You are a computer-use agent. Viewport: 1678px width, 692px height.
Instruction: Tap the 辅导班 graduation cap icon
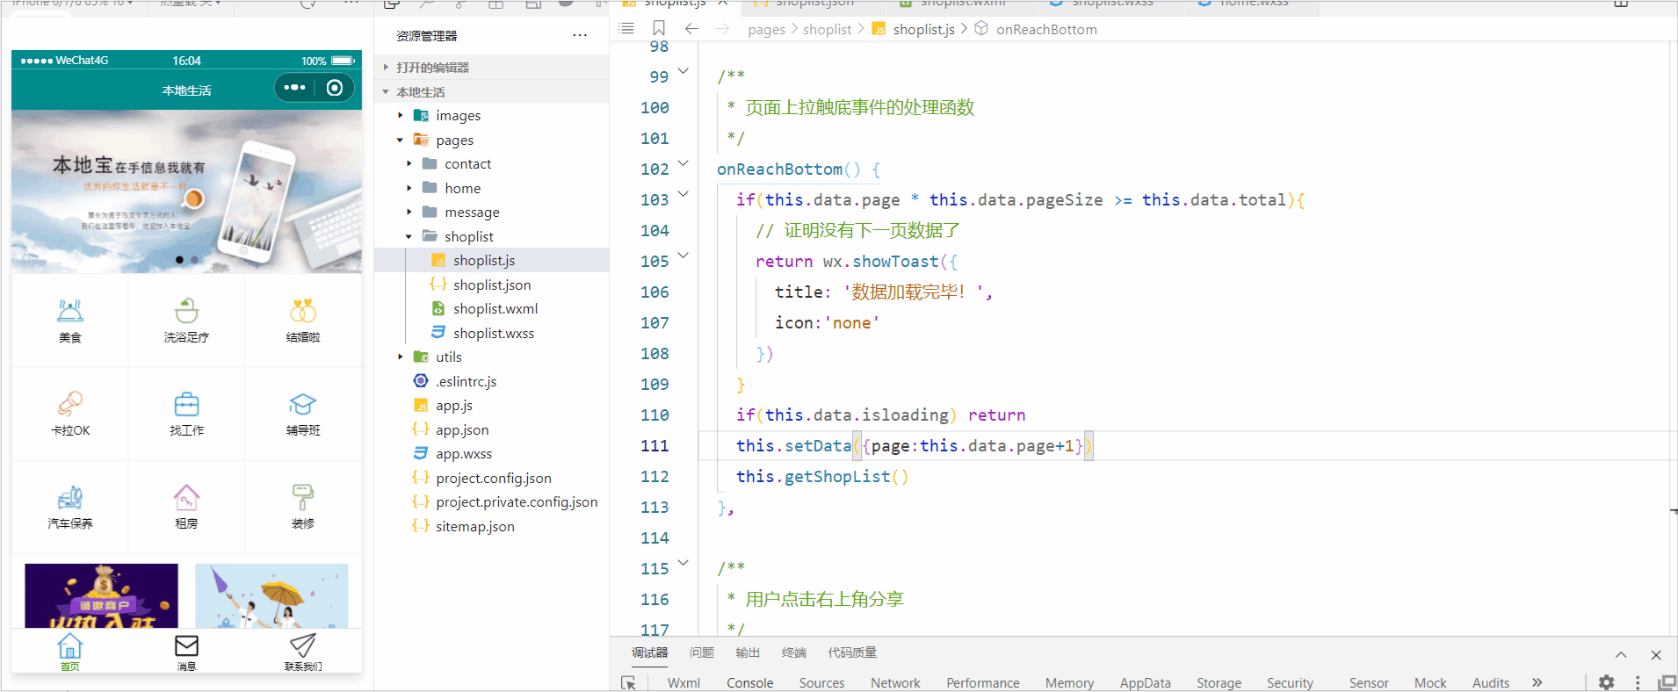pos(303,404)
